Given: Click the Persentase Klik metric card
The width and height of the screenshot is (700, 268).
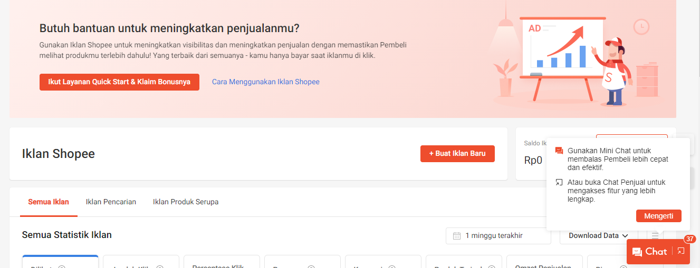Looking at the screenshot, I should coord(222,262).
